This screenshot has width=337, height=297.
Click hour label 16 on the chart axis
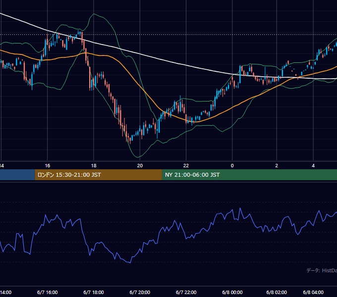[47, 166]
